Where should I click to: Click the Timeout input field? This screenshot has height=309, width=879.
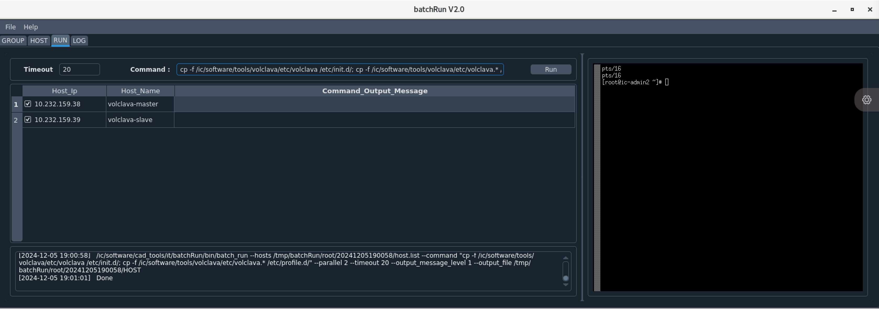tap(79, 69)
